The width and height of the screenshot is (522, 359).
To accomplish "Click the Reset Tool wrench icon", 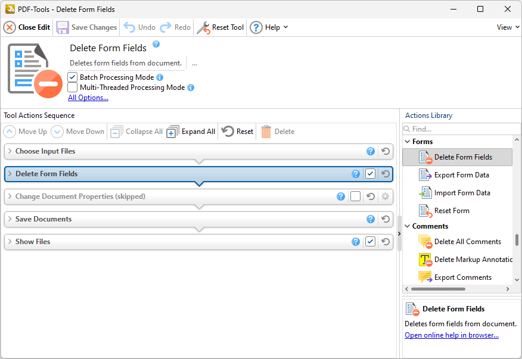I will point(203,27).
